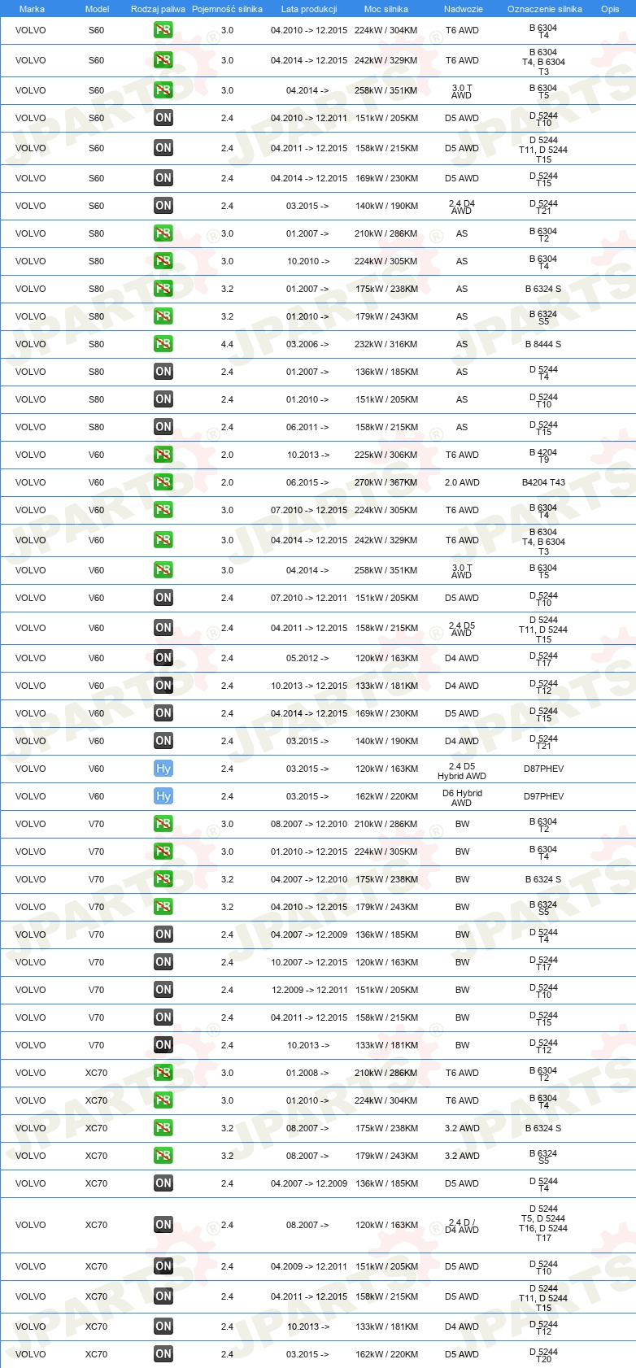
Task: Click petrol icon for S80 224kW / 305KM
Action: [x=163, y=261]
